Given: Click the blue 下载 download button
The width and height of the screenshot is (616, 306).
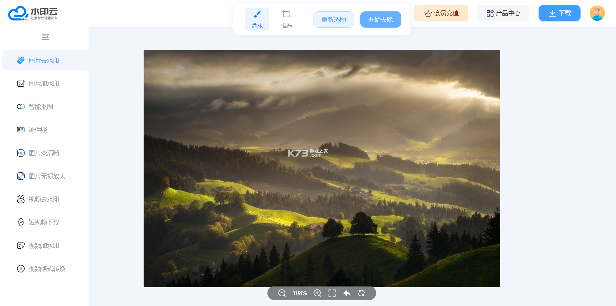Looking at the screenshot, I should pos(559,13).
